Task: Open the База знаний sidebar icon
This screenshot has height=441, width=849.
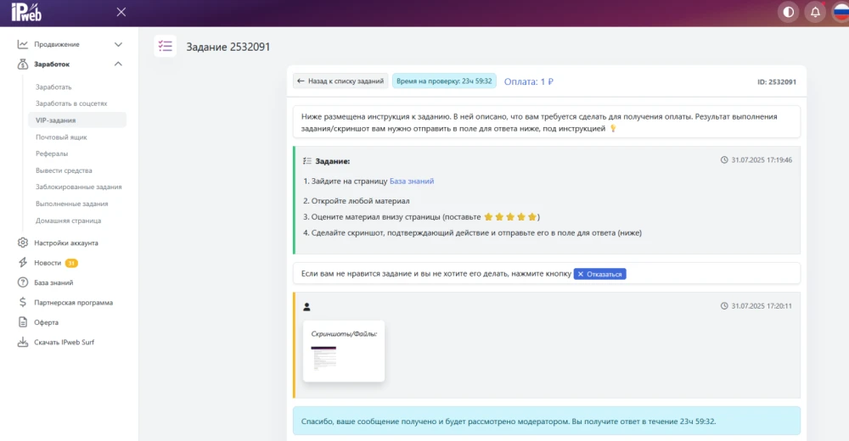Action: (x=23, y=282)
